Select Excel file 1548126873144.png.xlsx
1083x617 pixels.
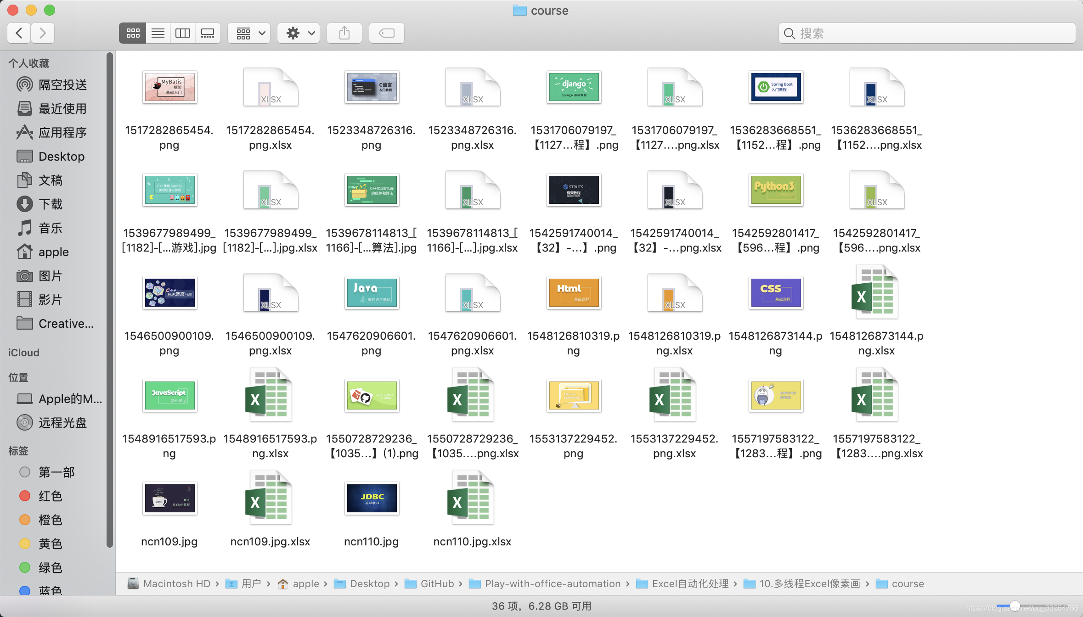(875, 292)
